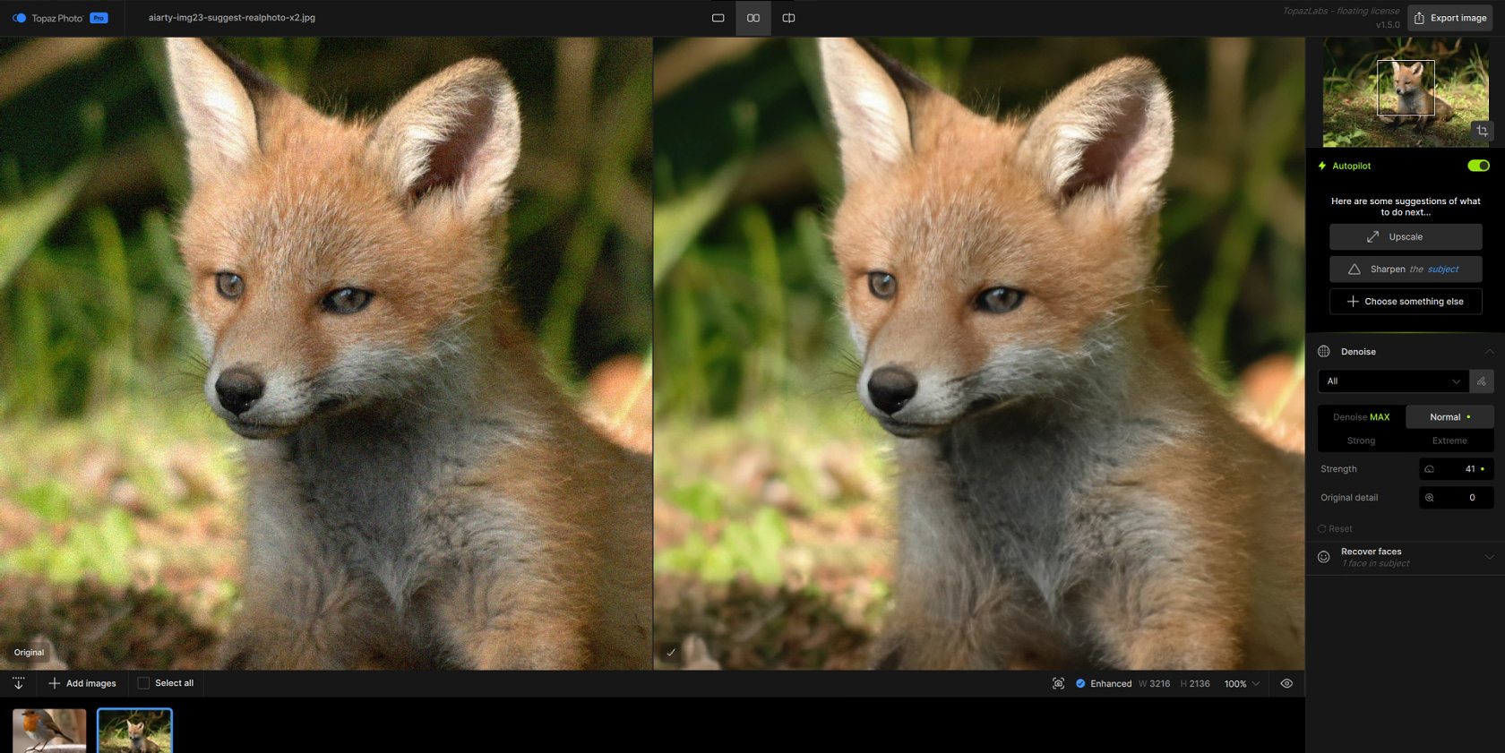The height and width of the screenshot is (753, 1505).
Task: Open the All selection dropdown
Action: (x=1393, y=381)
